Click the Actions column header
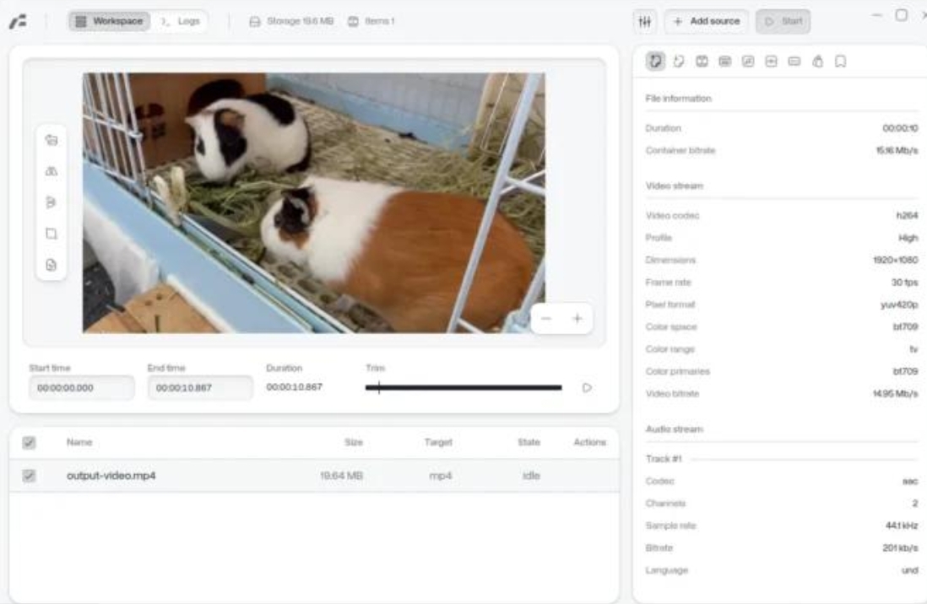This screenshot has width=927, height=604. point(590,442)
